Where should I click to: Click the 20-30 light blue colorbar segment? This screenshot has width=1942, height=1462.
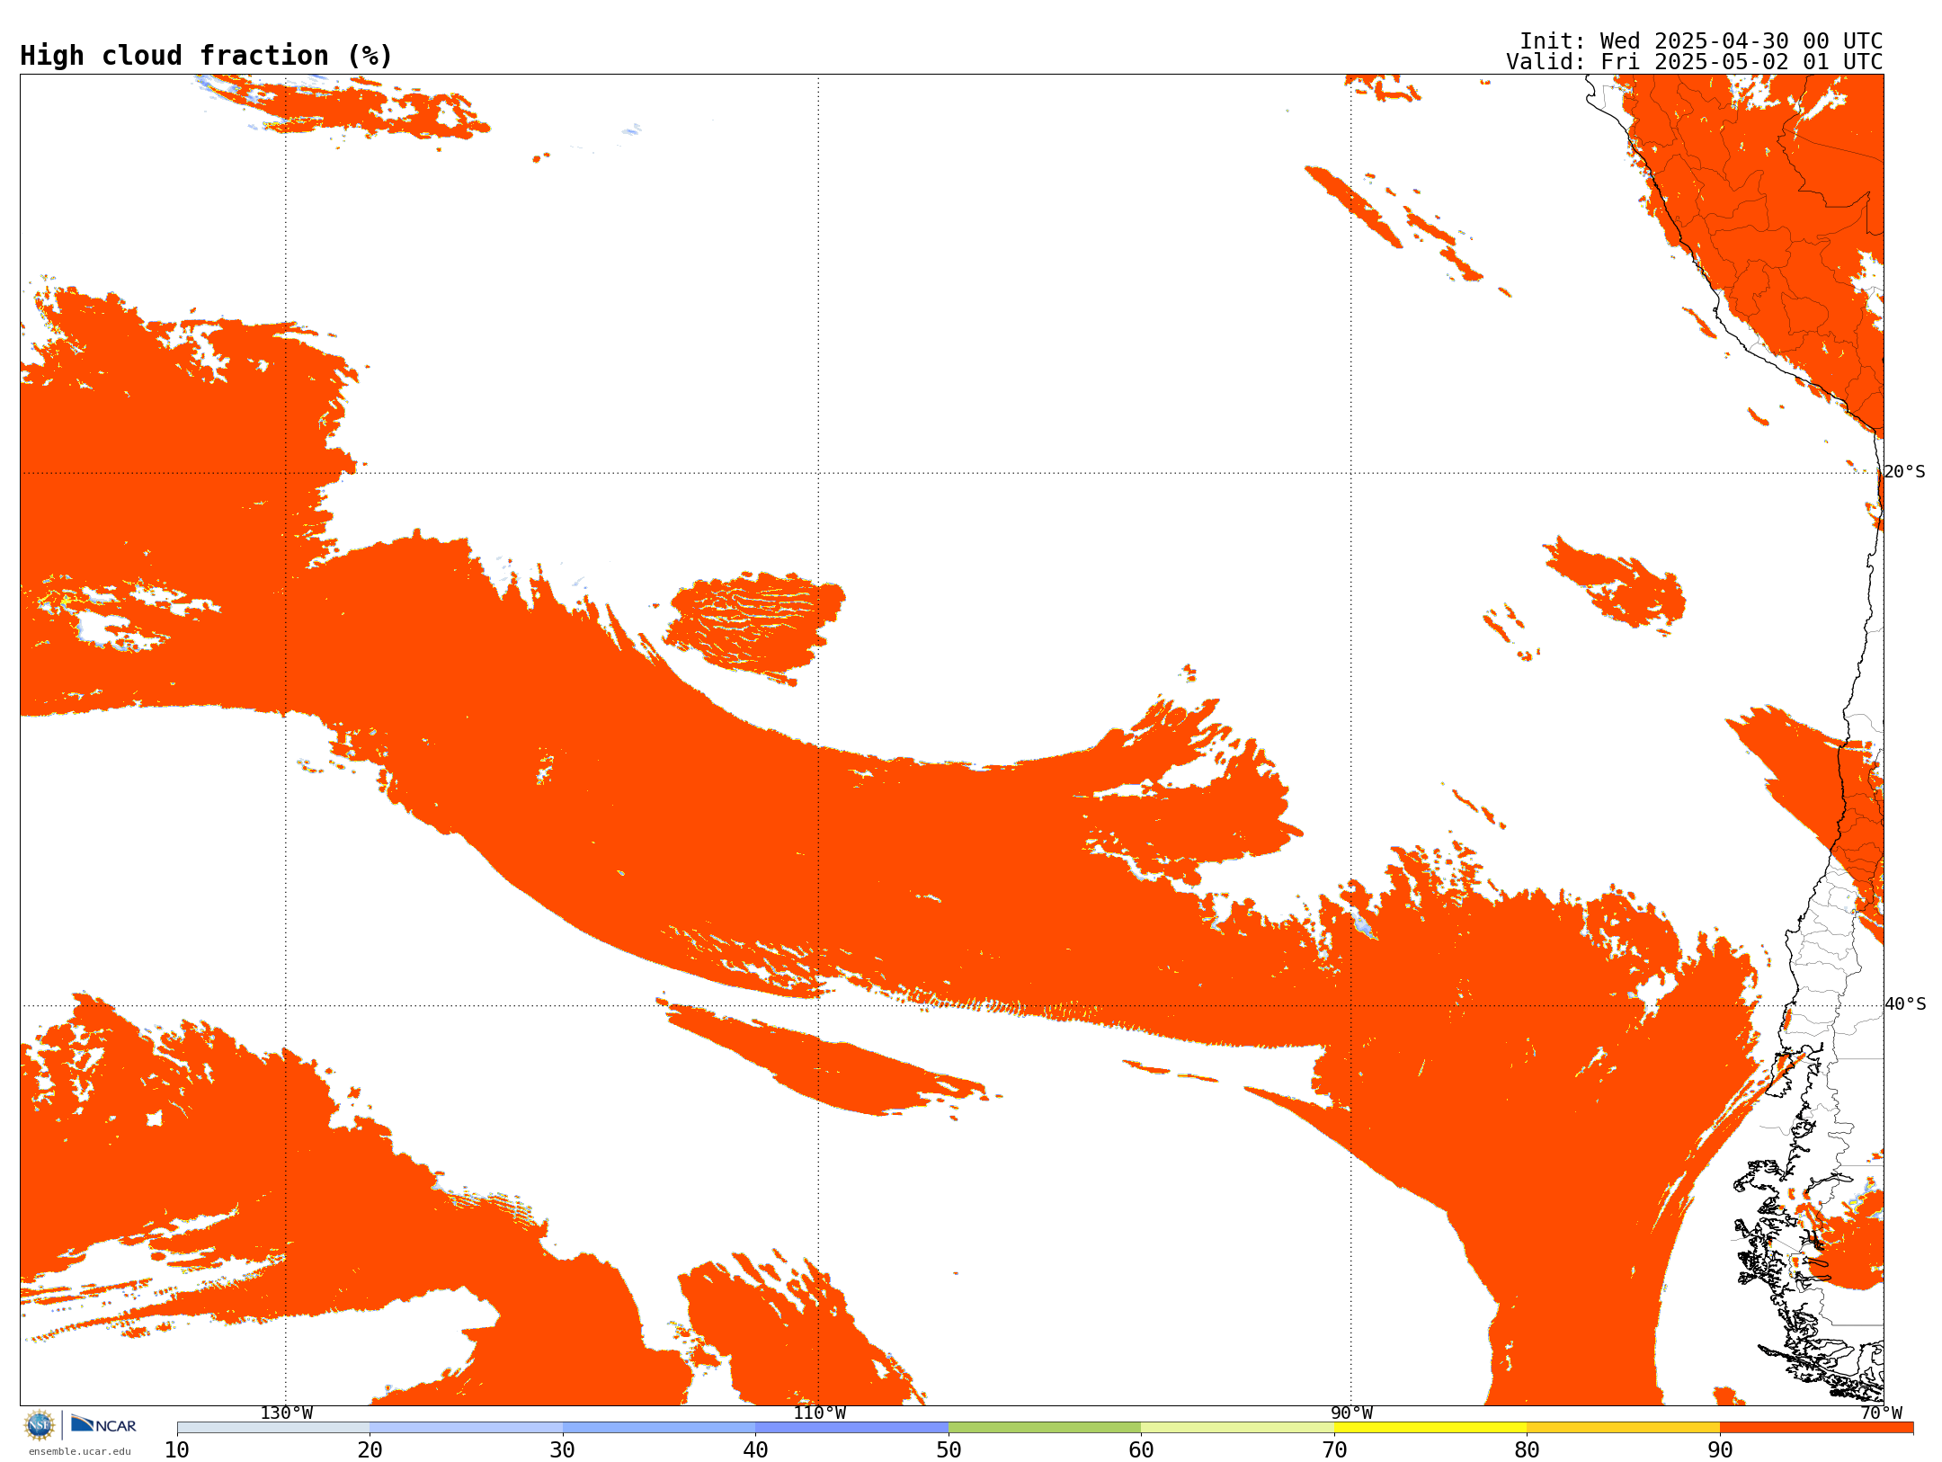tap(466, 1428)
